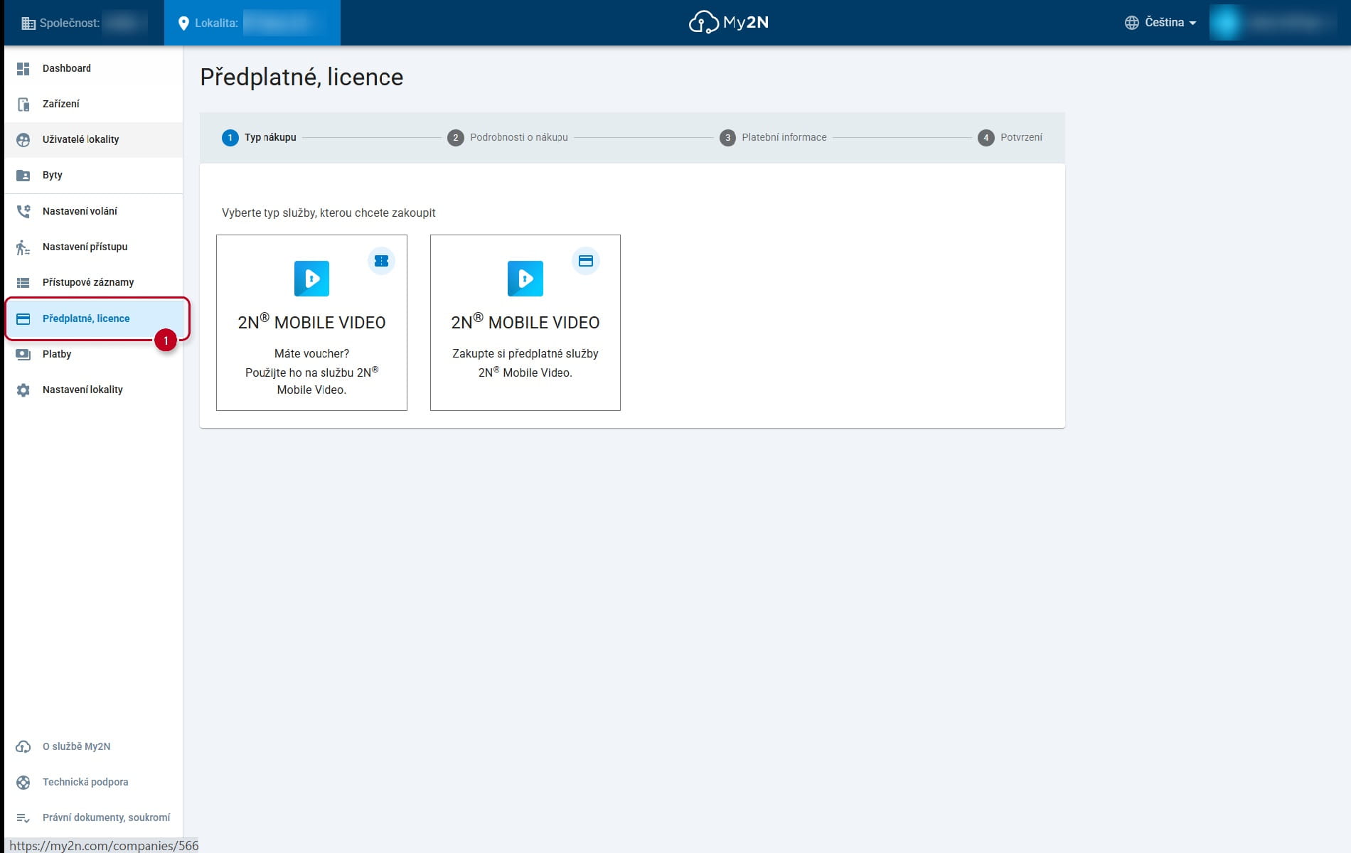The height and width of the screenshot is (853, 1351).
Task: Select Nastavení přístupu in sidebar
Action: tap(94, 247)
